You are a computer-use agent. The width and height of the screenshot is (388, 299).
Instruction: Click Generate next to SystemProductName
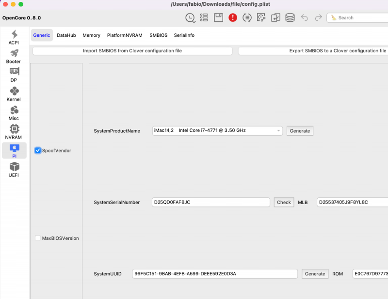(300, 131)
